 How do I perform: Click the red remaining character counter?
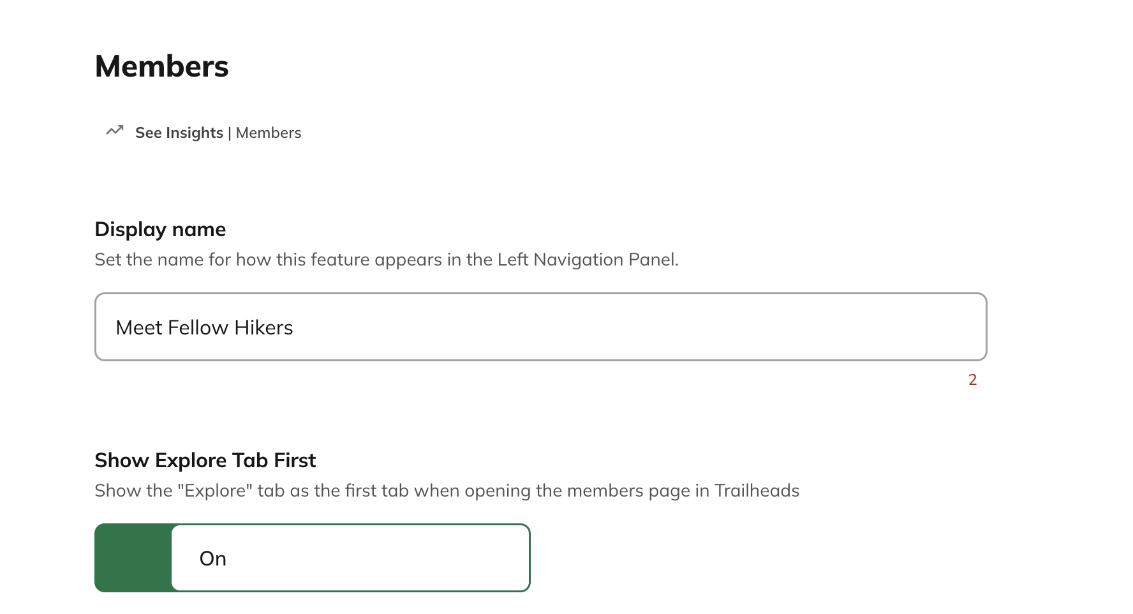[972, 380]
